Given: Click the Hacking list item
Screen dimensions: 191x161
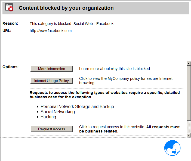Looking at the screenshot, I should [x=48, y=117].
